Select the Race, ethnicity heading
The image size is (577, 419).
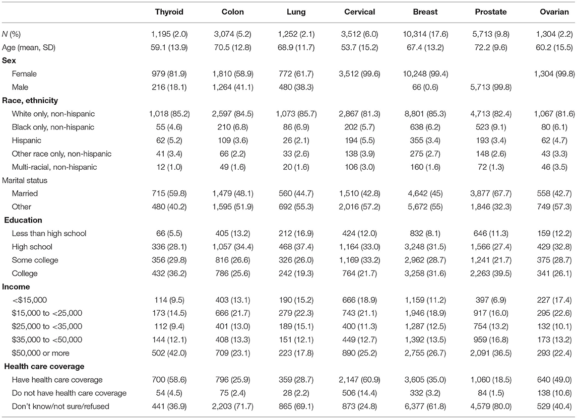tap(30, 100)
